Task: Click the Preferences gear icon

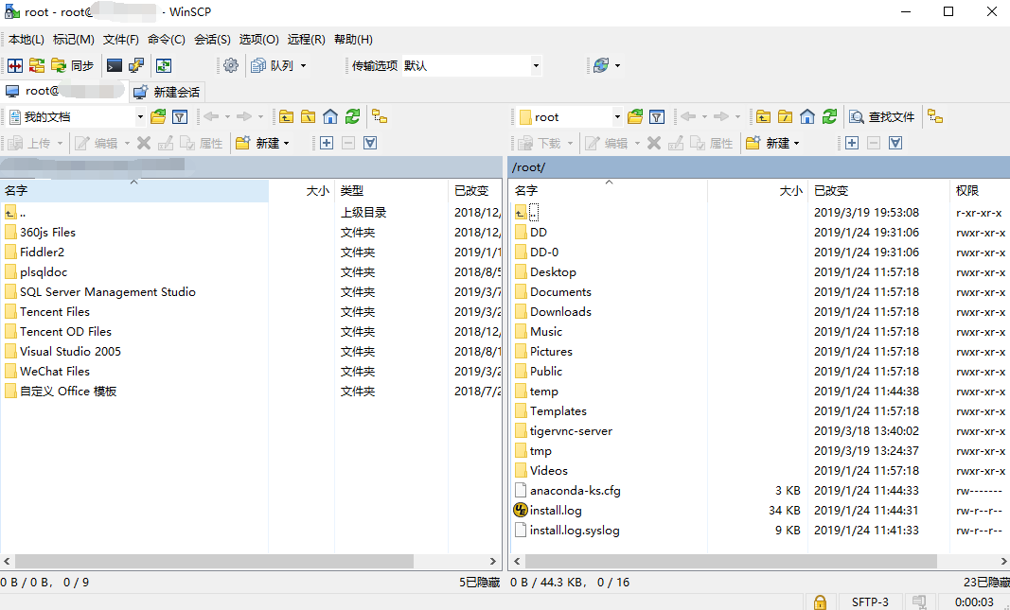Action: pos(231,65)
